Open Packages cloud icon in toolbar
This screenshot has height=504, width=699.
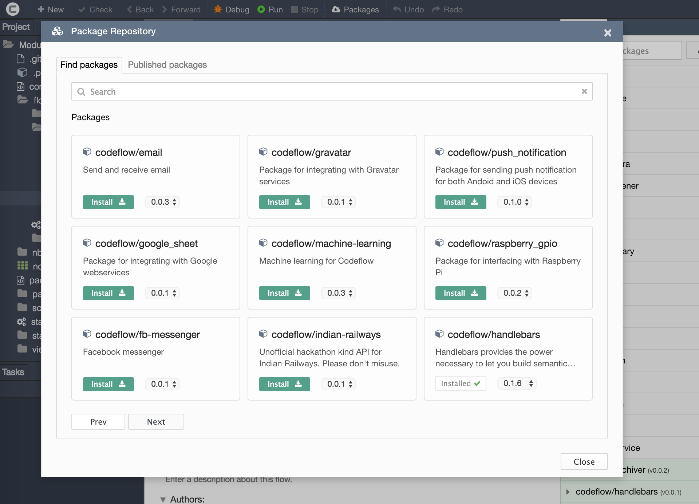[x=336, y=9]
